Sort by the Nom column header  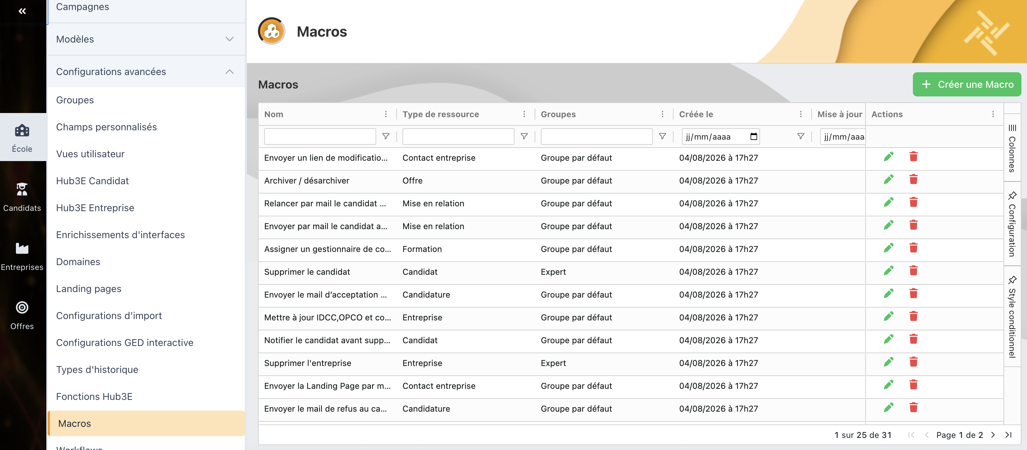click(x=274, y=114)
